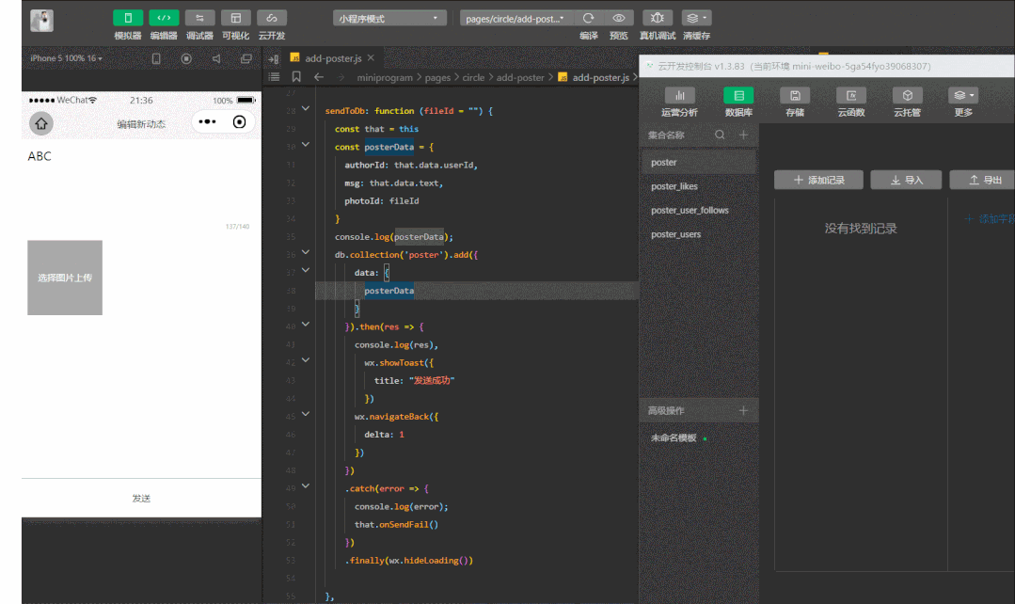
Task: Toggle the simulator panel button
Action: 128,18
